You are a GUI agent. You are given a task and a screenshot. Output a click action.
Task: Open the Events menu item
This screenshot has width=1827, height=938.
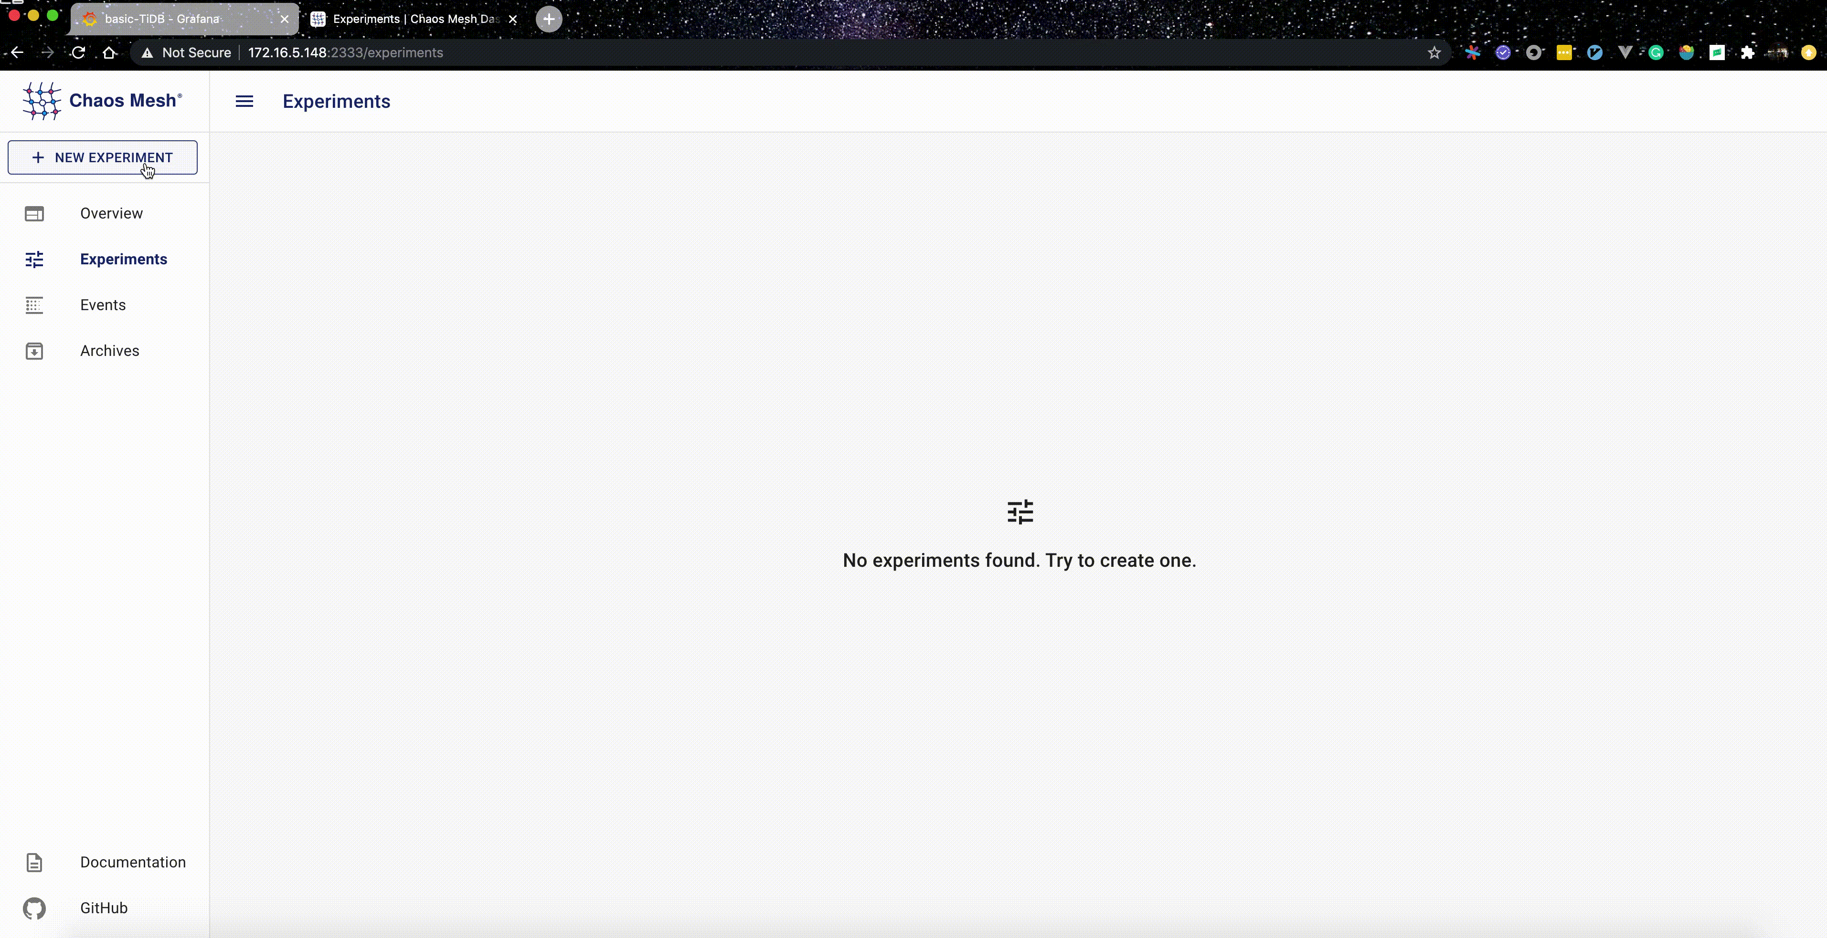pos(103,305)
